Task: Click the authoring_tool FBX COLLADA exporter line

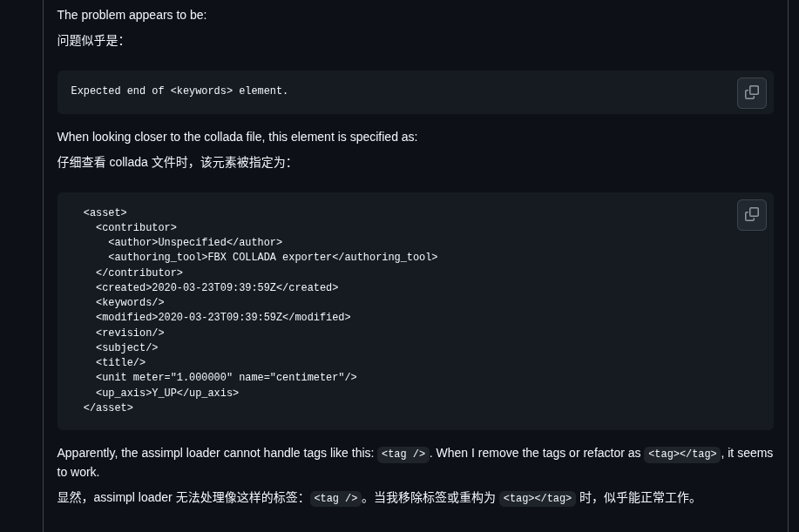Action: click(273, 258)
